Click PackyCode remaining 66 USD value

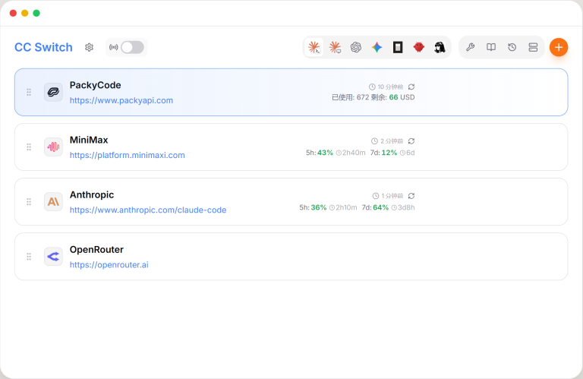coord(393,97)
